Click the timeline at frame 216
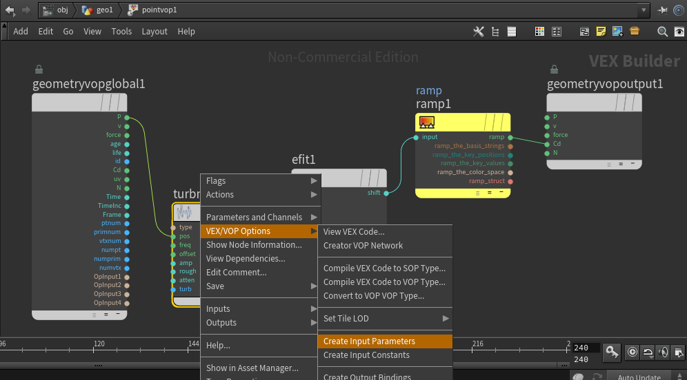This screenshot has width=687, height=380. [472, 350]
